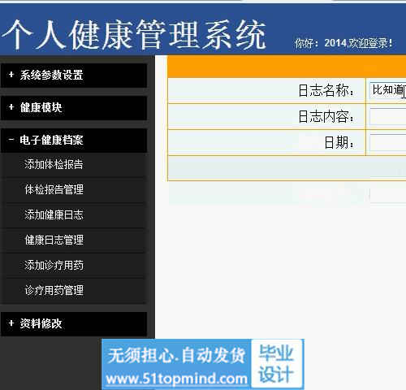Image resolution: width=406 pixels, height=390 pixels.
Task: Collapse the 电子健康档案 minus icon
Action: [x=11, y=140]
